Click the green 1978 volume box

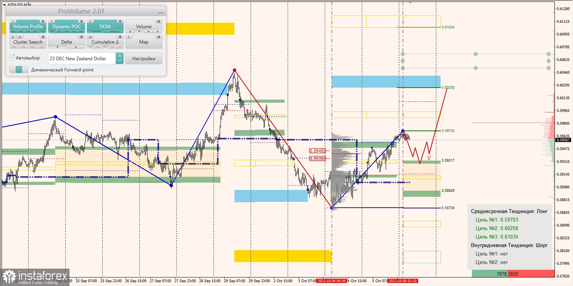click(490, 274)
